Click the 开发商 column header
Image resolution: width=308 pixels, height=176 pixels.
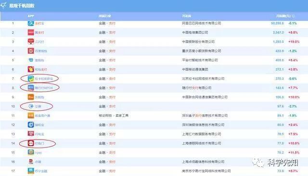(x=186, y=16)
